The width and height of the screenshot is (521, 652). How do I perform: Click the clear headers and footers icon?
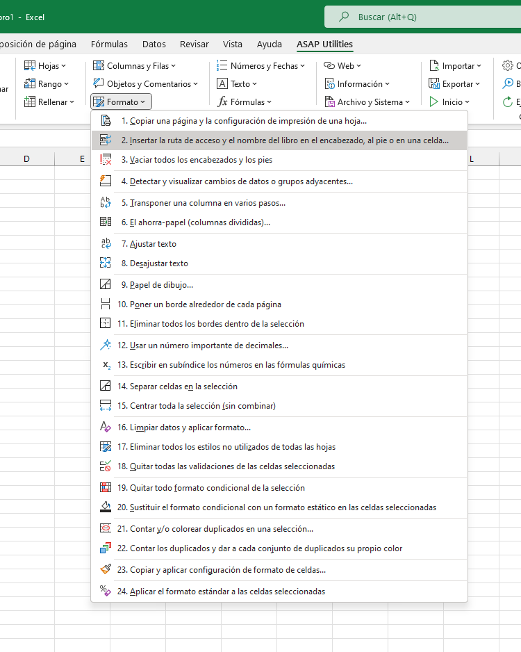pyautogui.click(x=106, y=160)
